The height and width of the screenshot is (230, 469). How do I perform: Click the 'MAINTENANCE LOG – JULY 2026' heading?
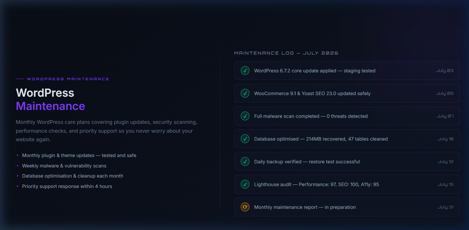(x=286, y=53)
